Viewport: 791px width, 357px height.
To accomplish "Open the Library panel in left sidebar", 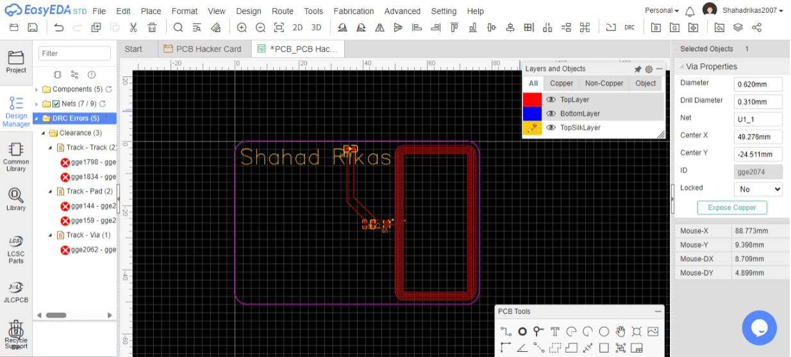I will 16,199.
